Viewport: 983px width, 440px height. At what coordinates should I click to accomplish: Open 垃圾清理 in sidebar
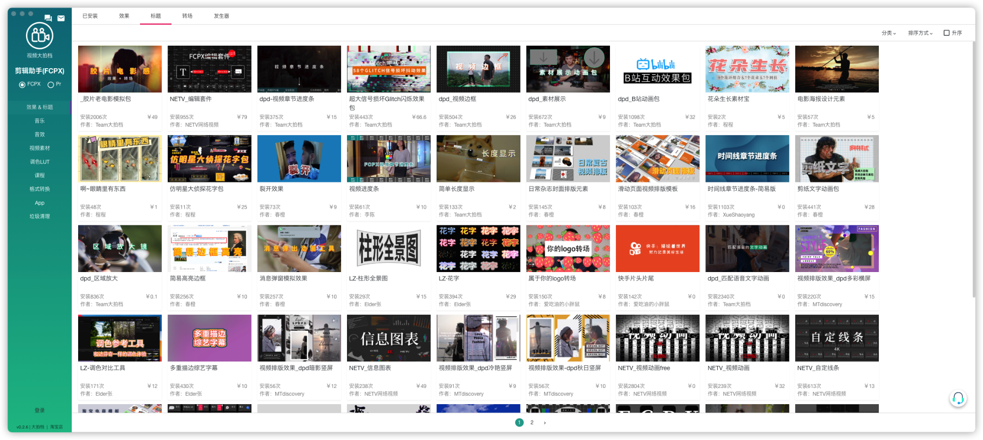[39, 216]
